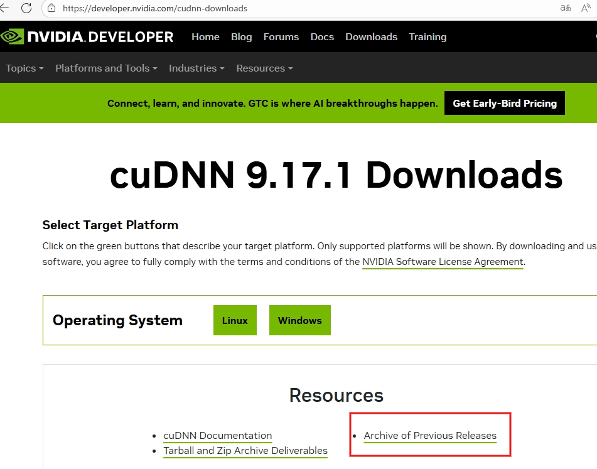This screenshot has width=597, height=469.
Task: Open NVIDIA Software License Agreement link
Action: point(443,262)
